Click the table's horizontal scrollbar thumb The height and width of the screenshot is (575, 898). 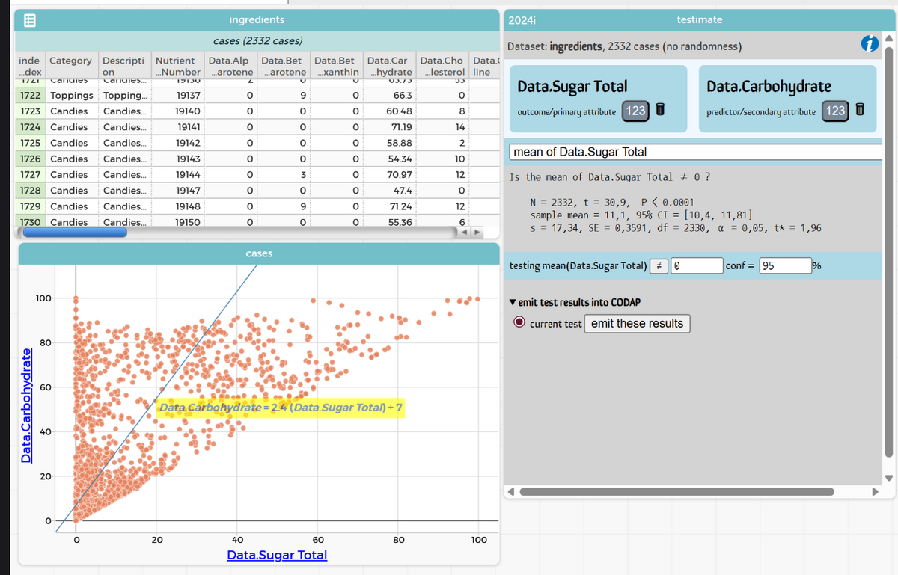[75, 232]
